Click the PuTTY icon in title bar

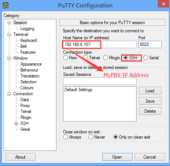pyautogui.click(x=6, y=5)
